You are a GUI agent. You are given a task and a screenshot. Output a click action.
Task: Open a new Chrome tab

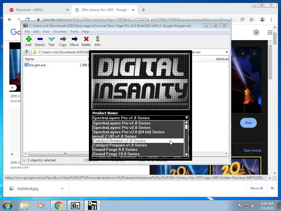(x=143, y=10)
